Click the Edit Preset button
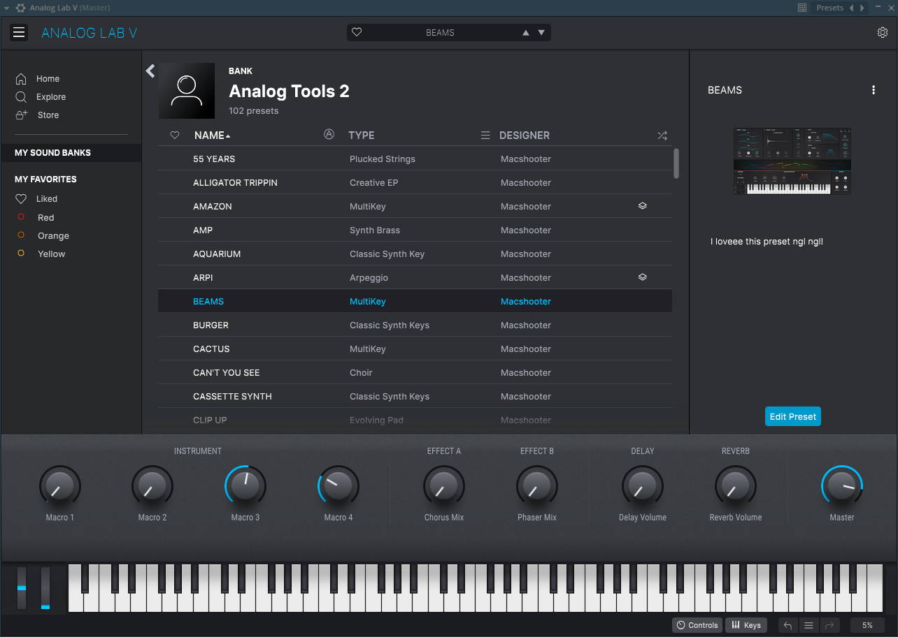Viewport: 898px width, 637px height. pyautogui.click(x=792, y=416)
